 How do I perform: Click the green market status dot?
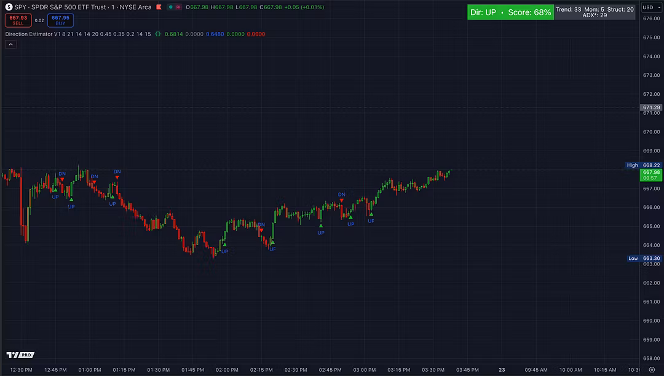point(170,7)
